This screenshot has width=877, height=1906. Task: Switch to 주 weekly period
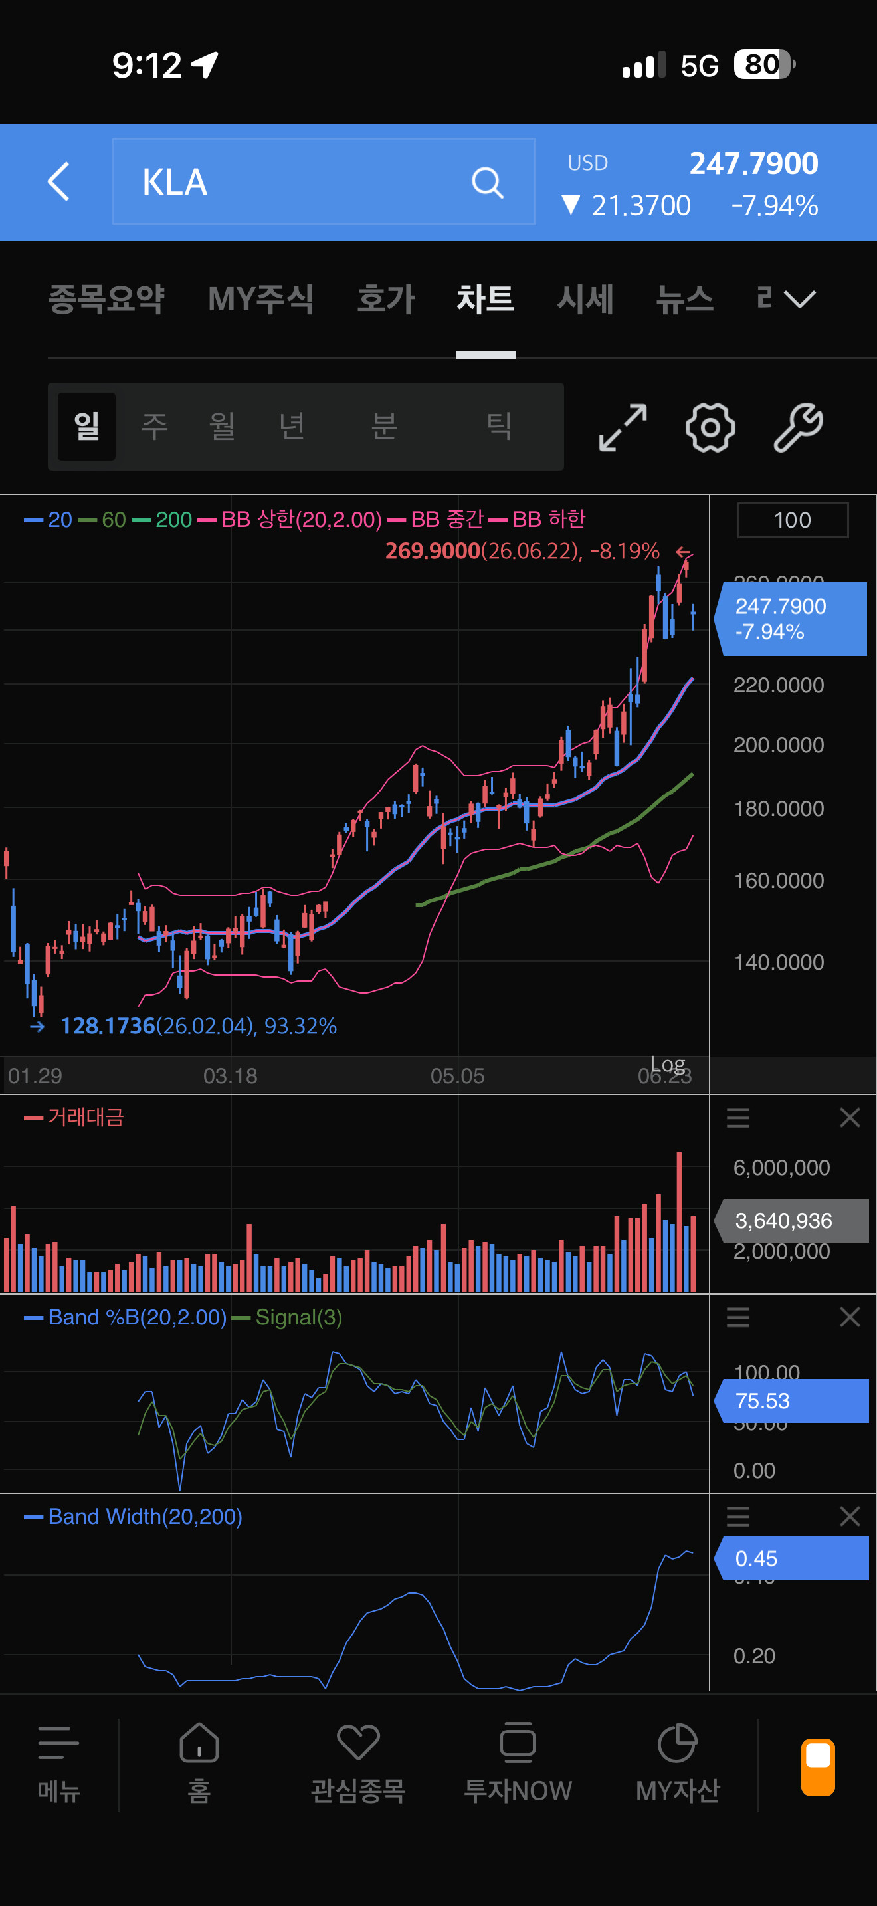155,426
